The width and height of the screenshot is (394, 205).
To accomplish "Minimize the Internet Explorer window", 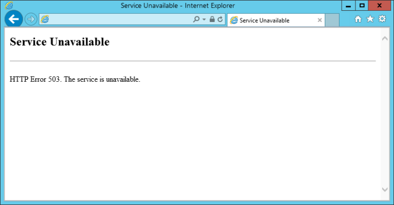I will point(348,6).
